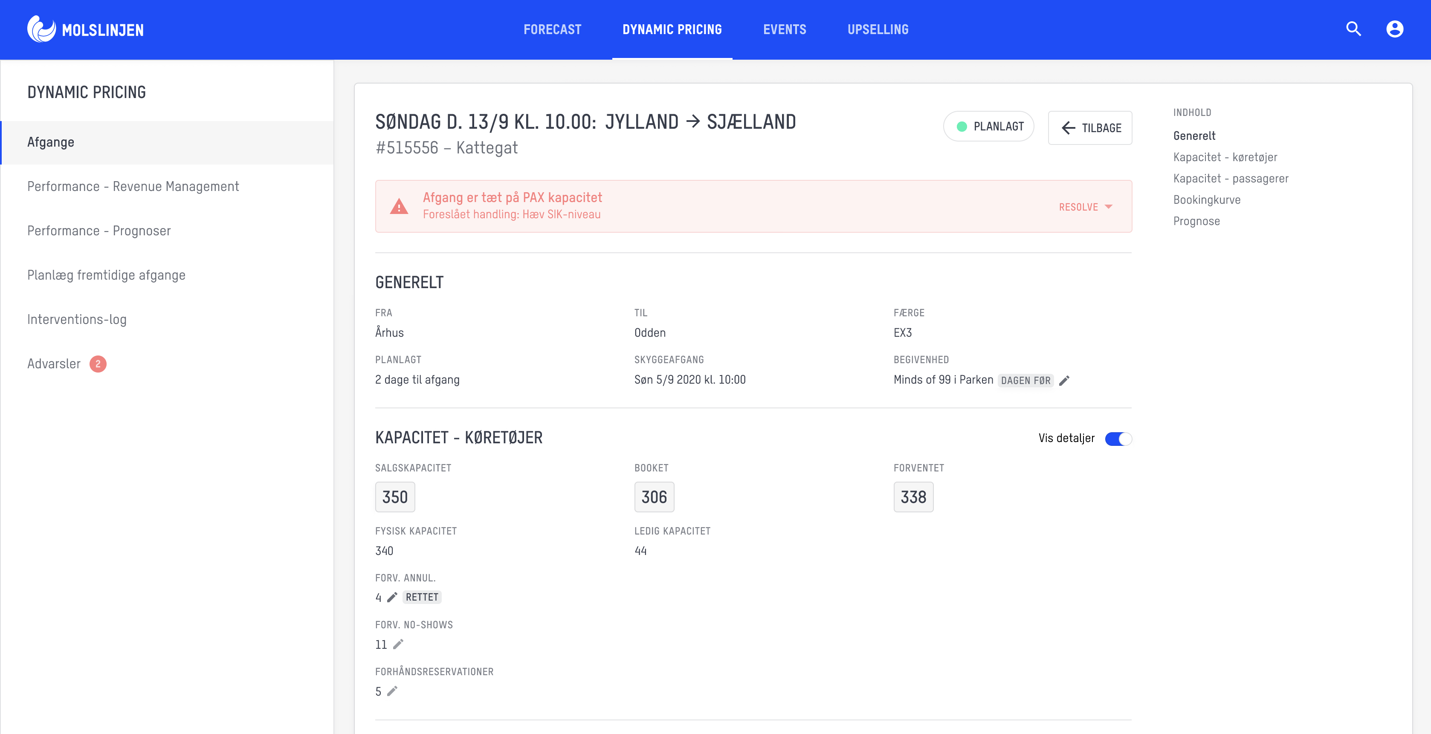Viewport: 1431px width, 734px height.
Task: Click the Forv. No-shows value 11
Action: (x=380, y=644)
